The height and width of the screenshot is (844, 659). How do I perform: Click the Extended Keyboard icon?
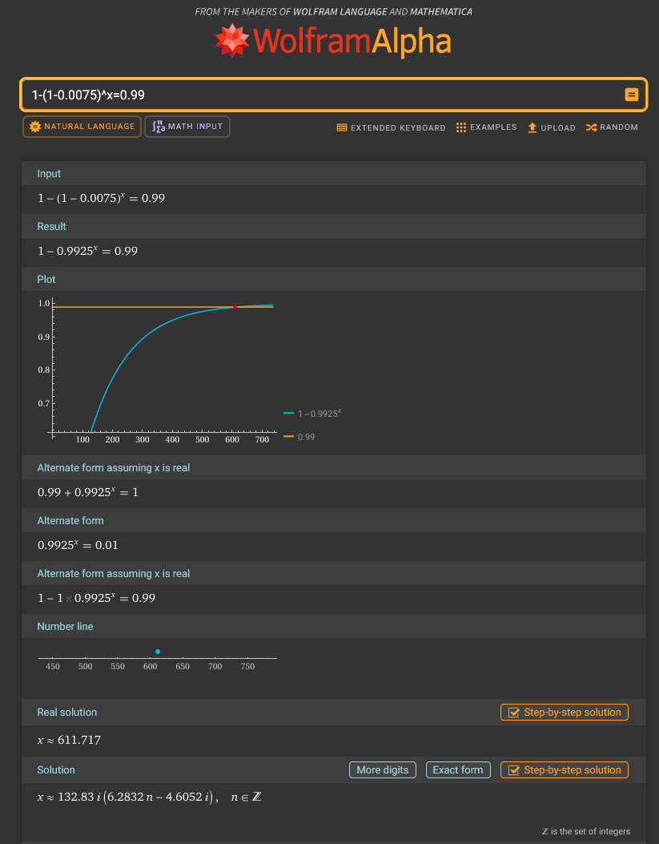pyautogui.click(x=342, y=127)
